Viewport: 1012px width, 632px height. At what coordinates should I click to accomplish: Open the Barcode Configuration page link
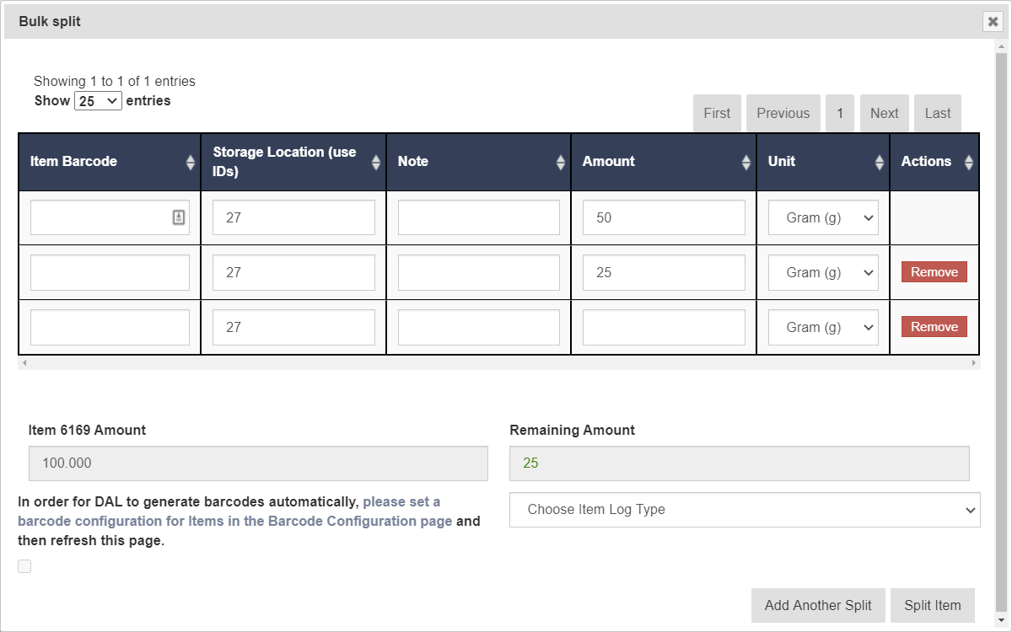tap(234, 521)
